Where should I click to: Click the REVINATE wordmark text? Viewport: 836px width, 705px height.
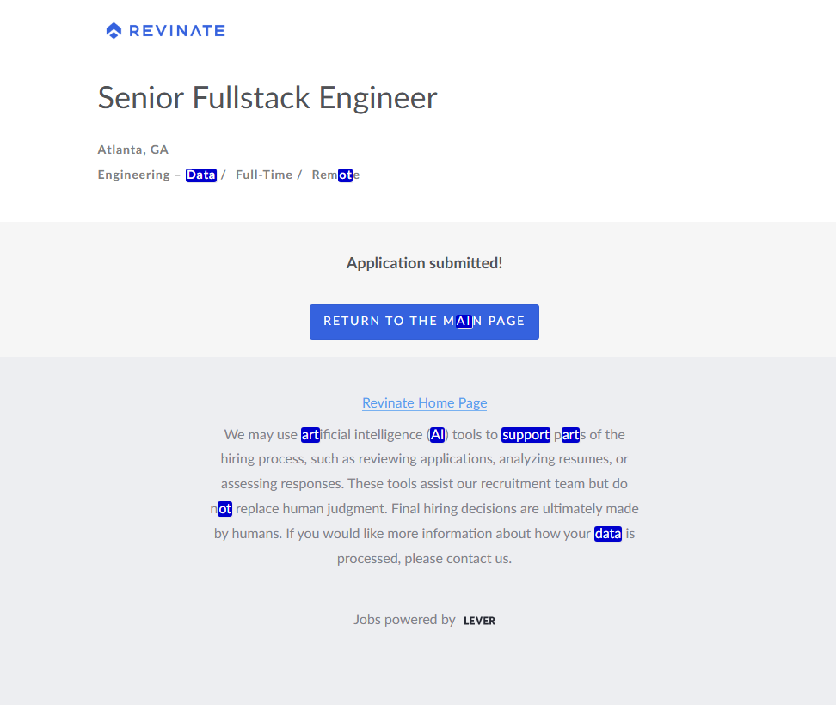coord(176,31)
